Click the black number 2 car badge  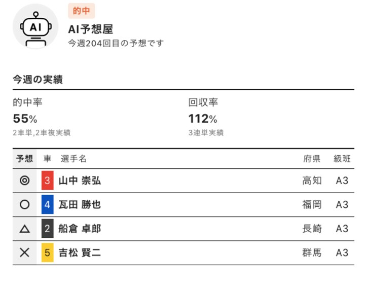click(47, 229)
